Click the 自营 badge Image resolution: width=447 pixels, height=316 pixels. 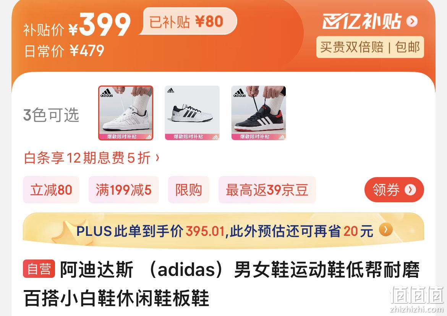point(39,269)
